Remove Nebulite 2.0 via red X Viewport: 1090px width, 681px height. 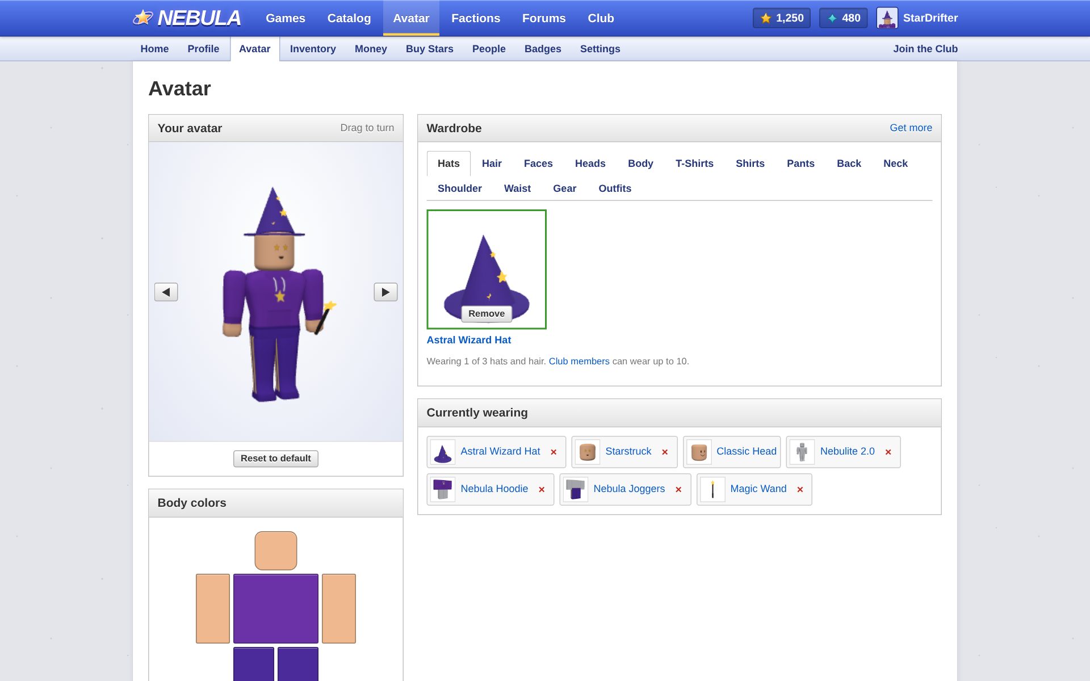[888, 452]
